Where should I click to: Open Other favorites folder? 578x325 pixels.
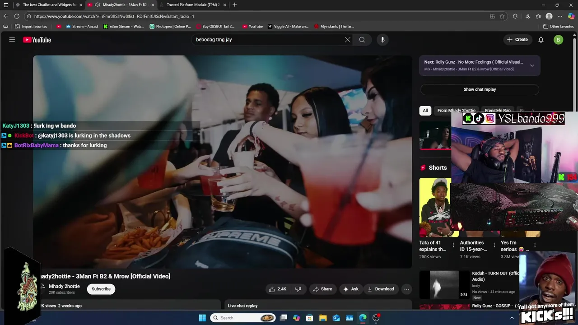coord(559,26)
